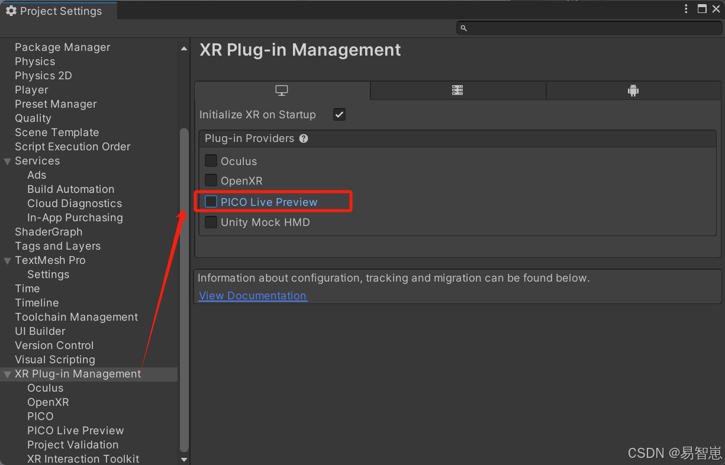Focus the settings search input field
Image resolution: width=725 pixels, height=465 pixels.
click(589, 28)
